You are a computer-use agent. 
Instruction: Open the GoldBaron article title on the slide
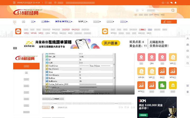69,91
